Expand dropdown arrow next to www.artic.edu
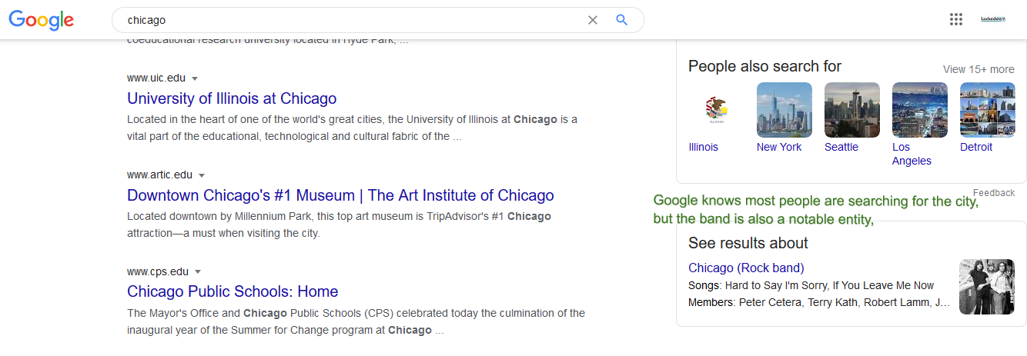This screenshot has width=1027, height=356. (202, 175)
